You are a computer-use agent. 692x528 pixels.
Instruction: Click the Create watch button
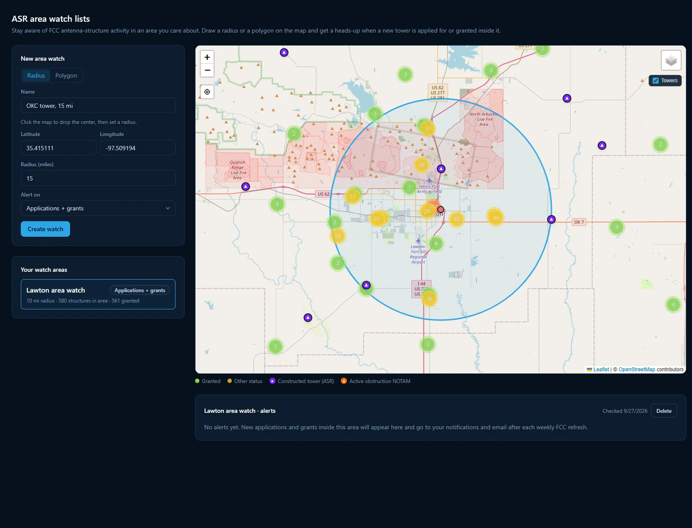[45, 229]
